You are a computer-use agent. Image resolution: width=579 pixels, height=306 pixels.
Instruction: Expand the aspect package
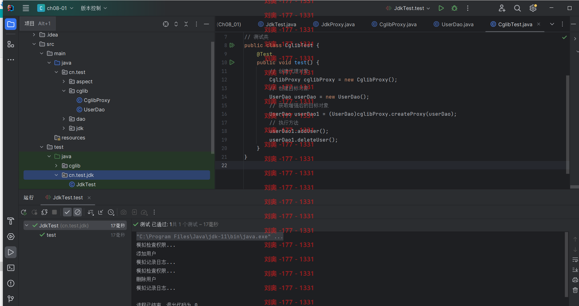(x=64, y=81)
